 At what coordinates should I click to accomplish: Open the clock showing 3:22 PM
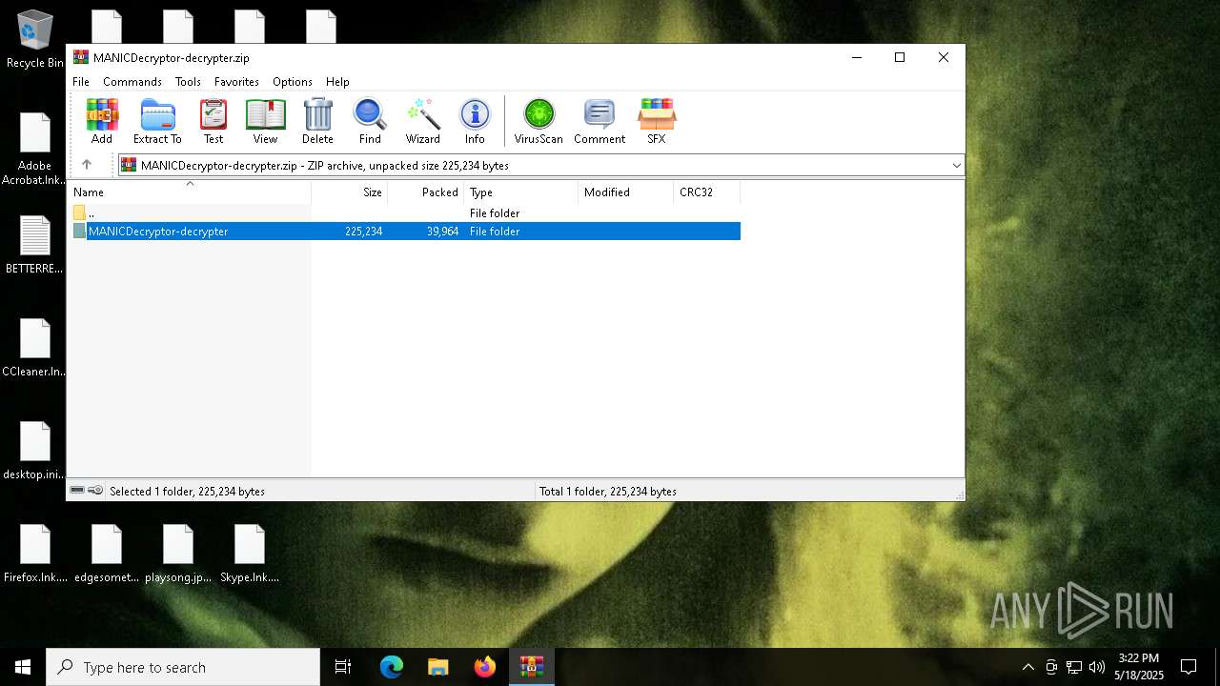pos(1139,667)
